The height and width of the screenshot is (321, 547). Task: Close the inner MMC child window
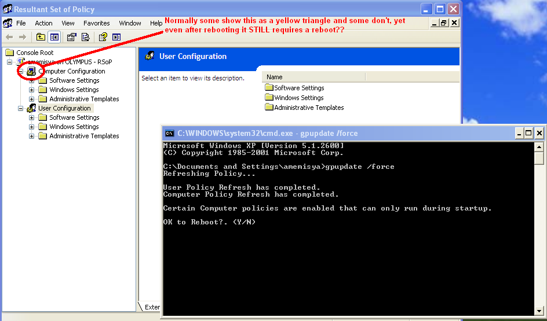point(454,23)
